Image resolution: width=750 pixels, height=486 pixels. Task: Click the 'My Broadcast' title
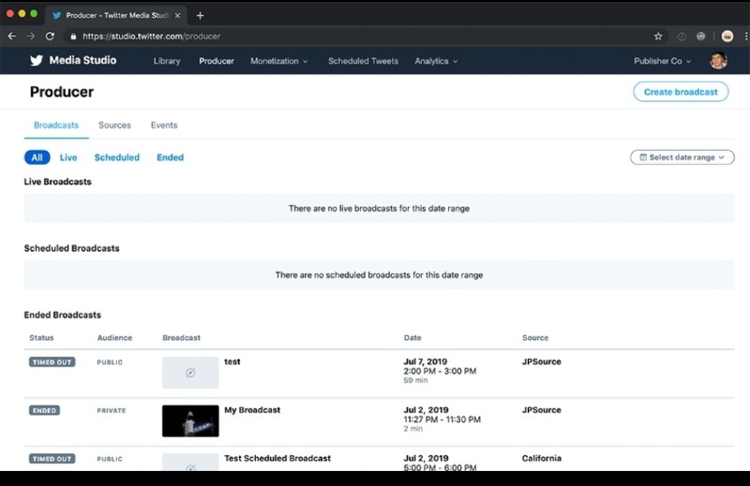click(x=252, y=410)
